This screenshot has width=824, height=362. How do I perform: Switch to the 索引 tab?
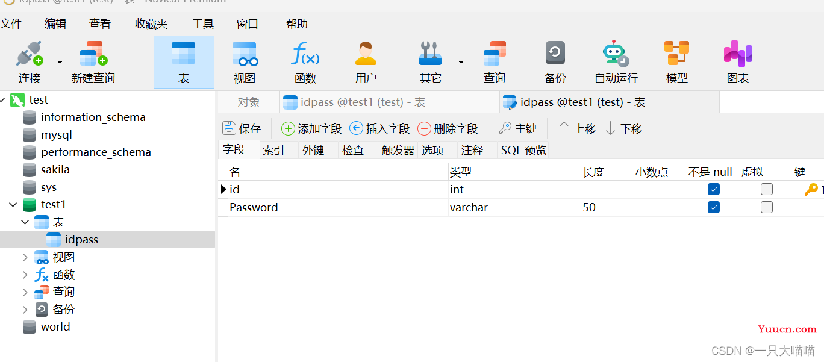tap(273, 150)
